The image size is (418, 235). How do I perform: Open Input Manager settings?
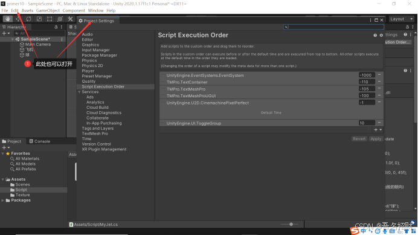[x=95, y=50]
